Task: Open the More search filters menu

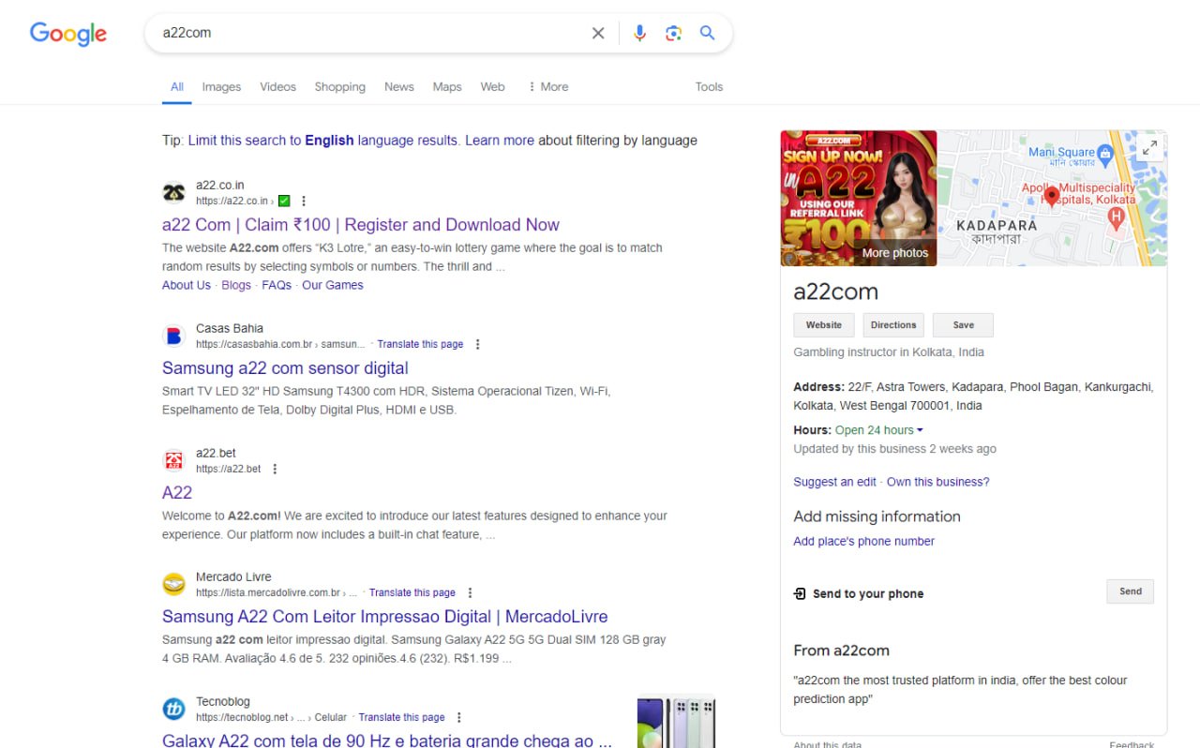Action: pyautogui.click(x=548, y=86)
